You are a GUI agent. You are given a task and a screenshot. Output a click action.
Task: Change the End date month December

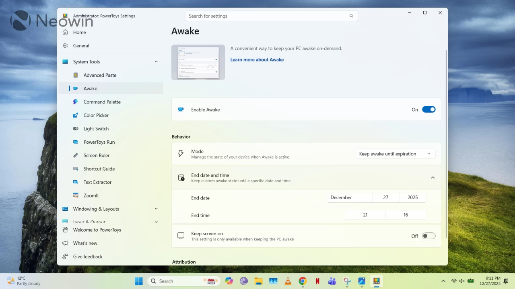349,197
